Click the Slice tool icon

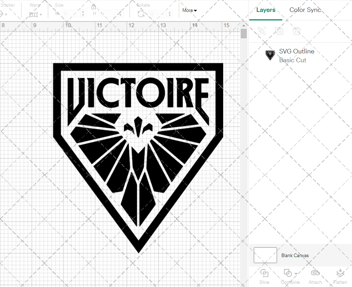(264, 273)
